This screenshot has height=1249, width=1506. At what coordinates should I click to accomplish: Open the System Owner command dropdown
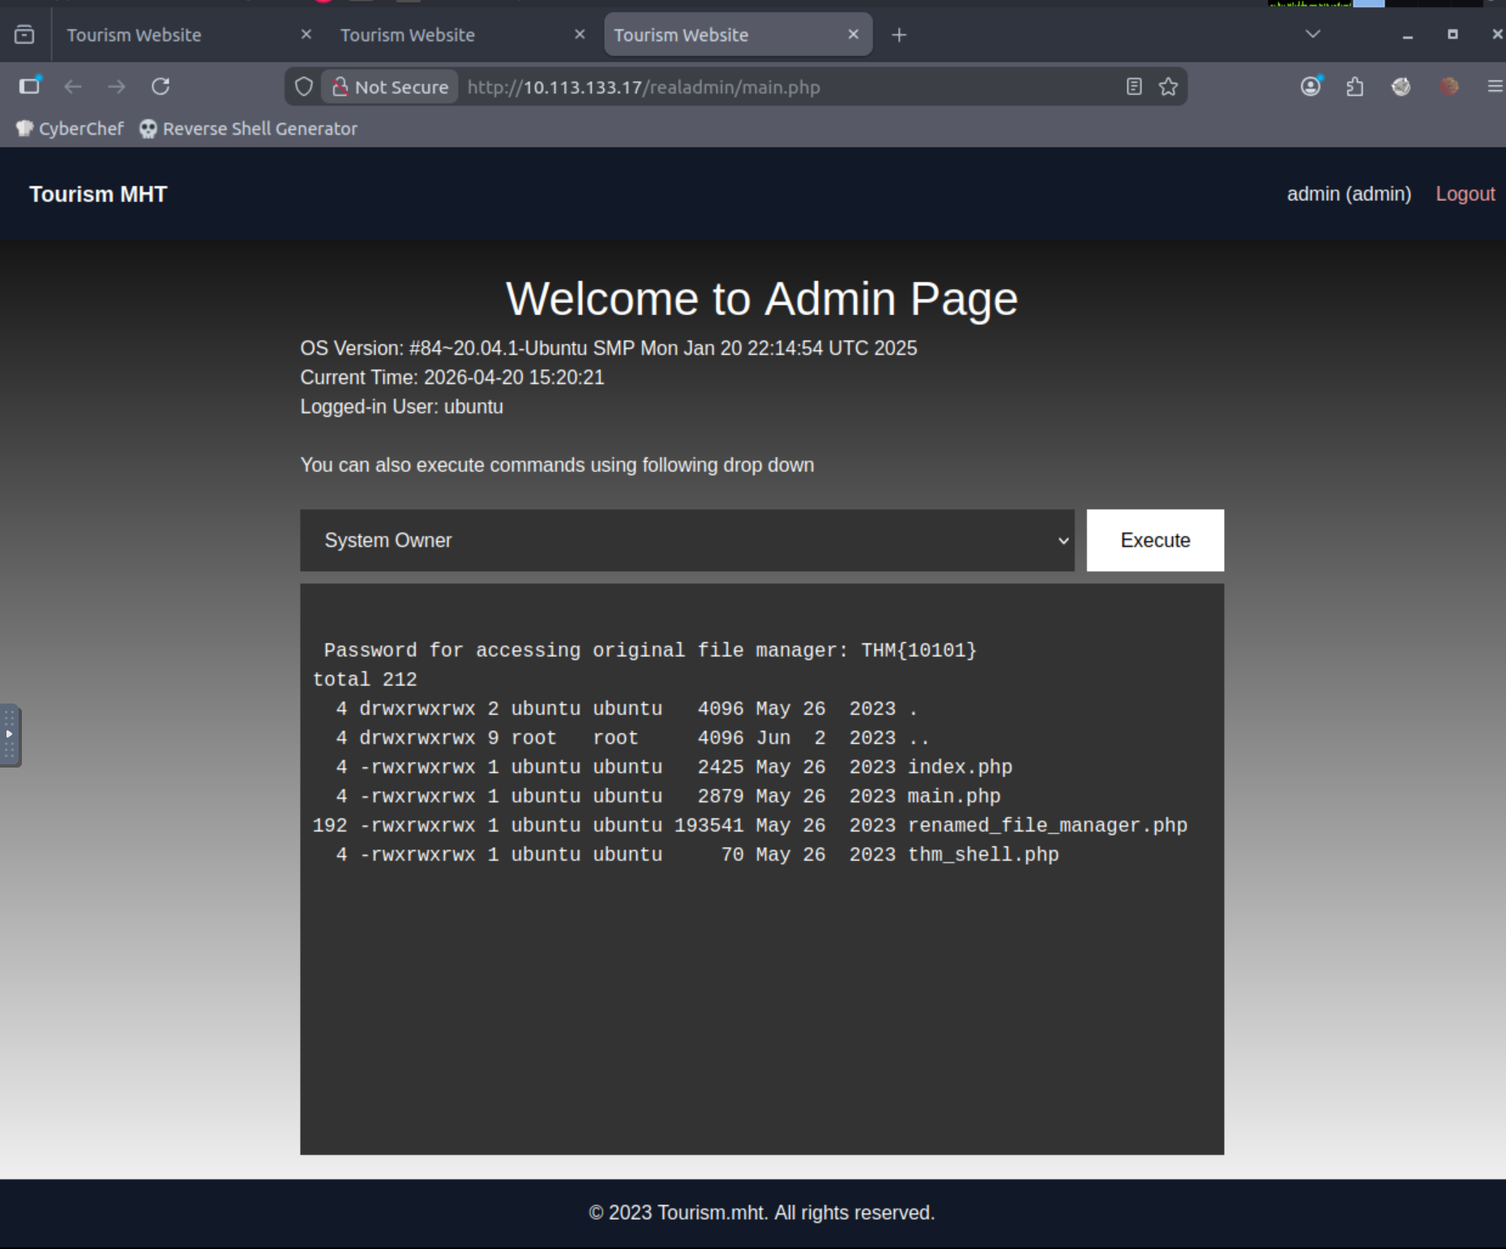(x=687, y=541)
